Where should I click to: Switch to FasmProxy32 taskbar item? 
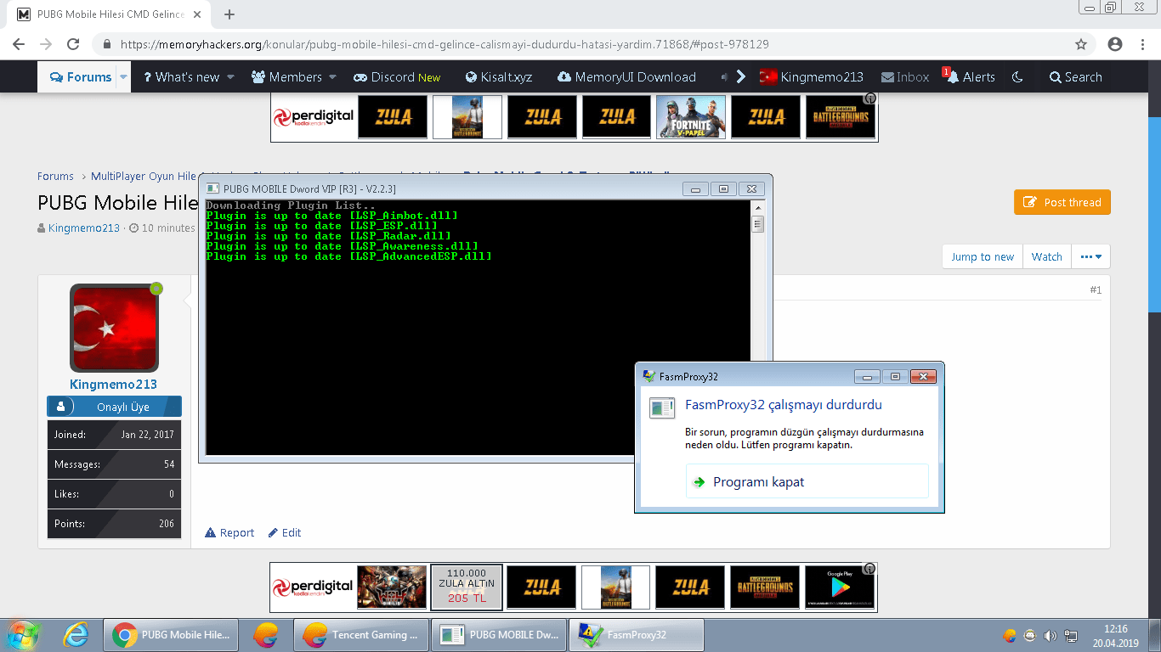pos(636,634)
